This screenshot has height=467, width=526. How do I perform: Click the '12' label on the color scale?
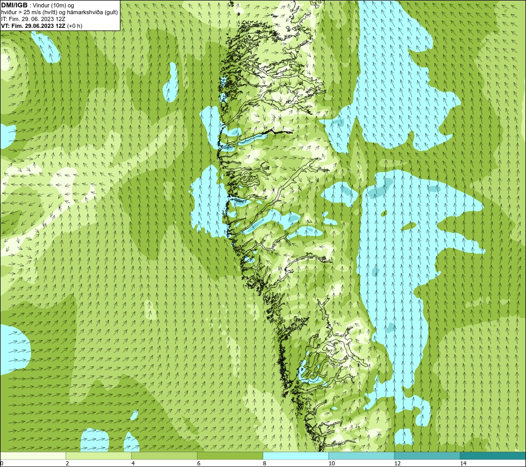[x=397, y=463]
